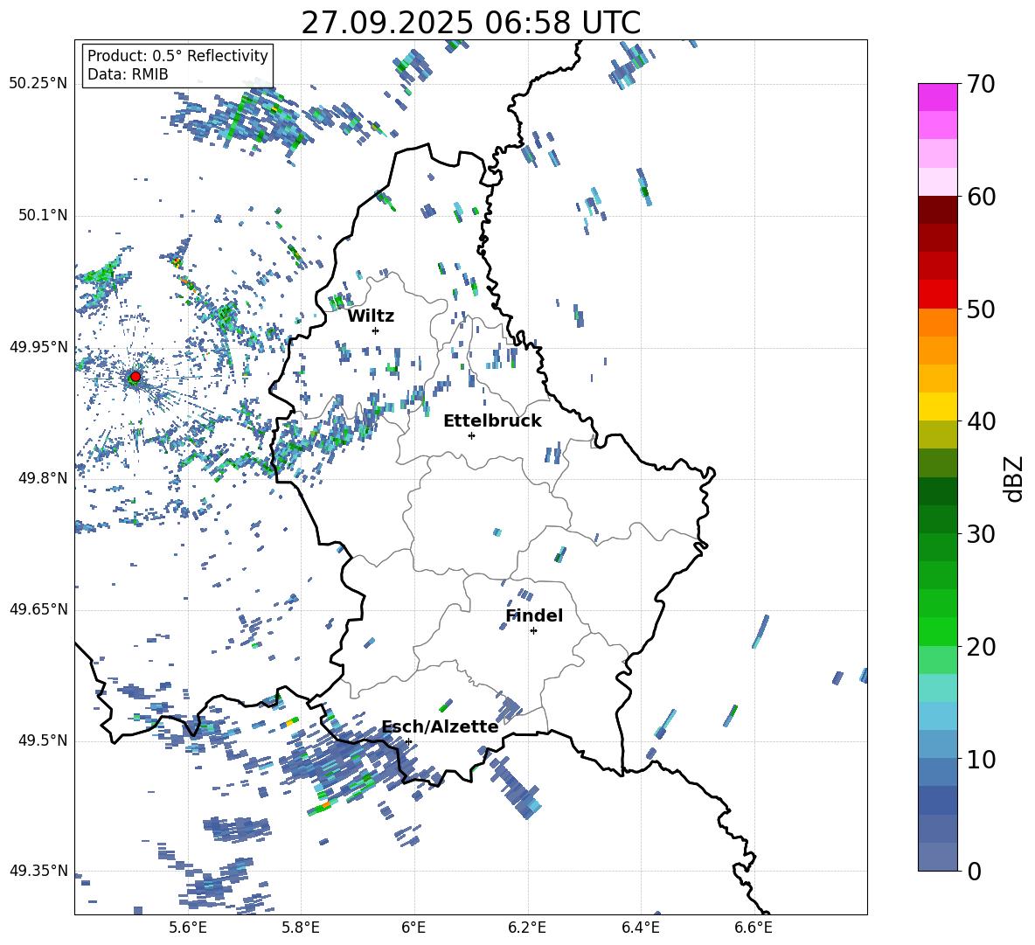Screen dimensions: 1035x945
Task: Click the 40 value on the colorbar
Action: (982, 421)
